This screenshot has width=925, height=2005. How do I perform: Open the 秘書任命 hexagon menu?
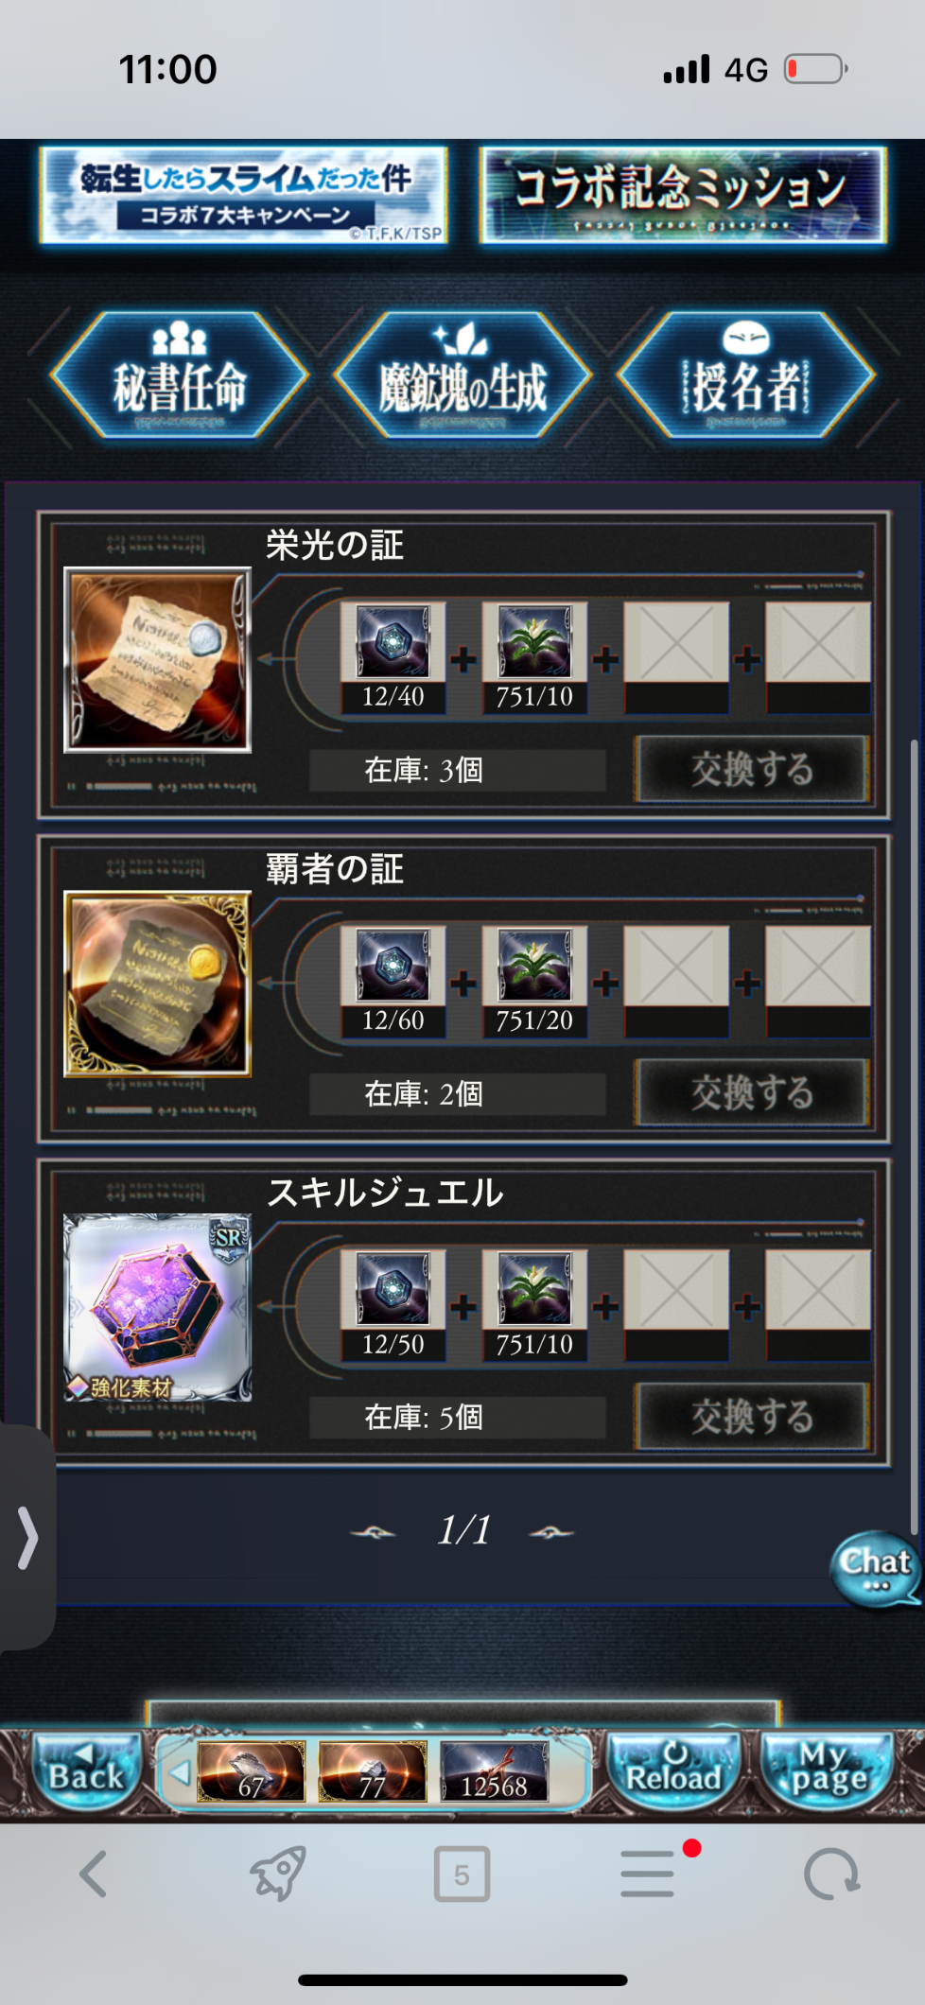[180, 375]
